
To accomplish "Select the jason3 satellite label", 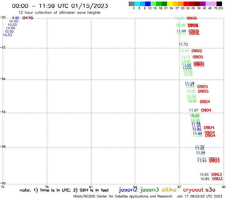I will pyautogui.click(x=150, y=190).
